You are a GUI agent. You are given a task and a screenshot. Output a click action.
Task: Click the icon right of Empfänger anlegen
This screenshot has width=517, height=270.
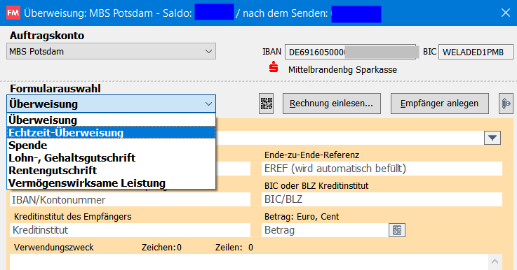coord(506,104)
